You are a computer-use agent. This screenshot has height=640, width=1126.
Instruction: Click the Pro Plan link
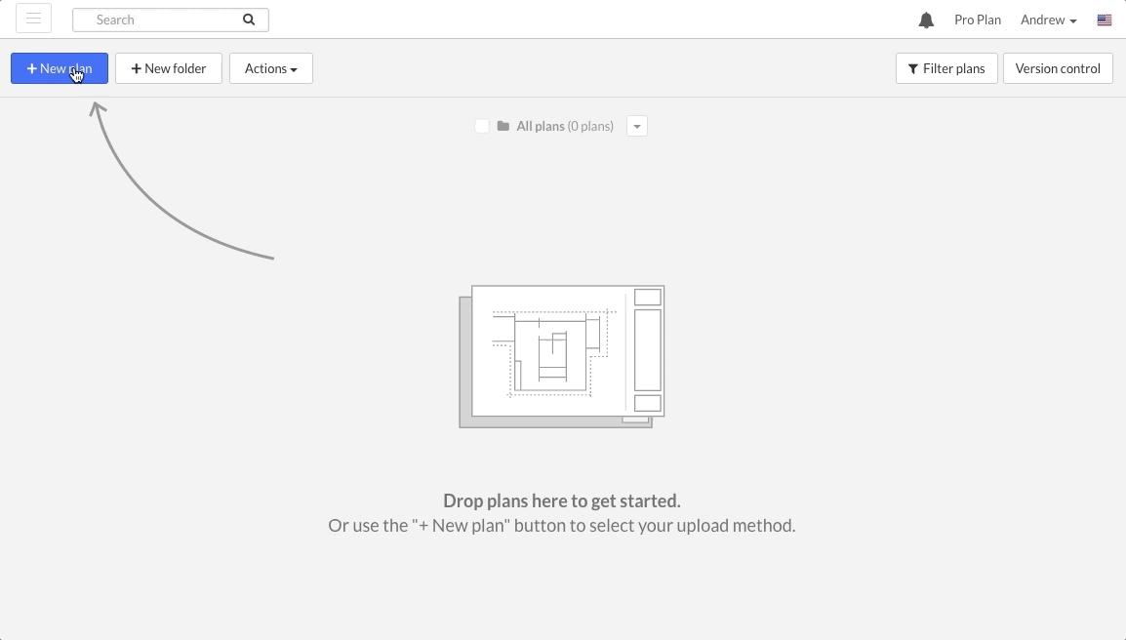click(978, 20)
